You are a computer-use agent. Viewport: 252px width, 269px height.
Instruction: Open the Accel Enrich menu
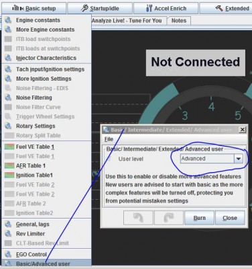click(166, 9)
